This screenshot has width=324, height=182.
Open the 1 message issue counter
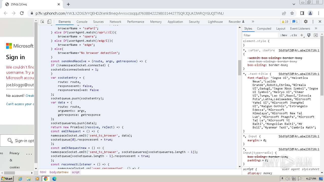[x=295, y=22]
